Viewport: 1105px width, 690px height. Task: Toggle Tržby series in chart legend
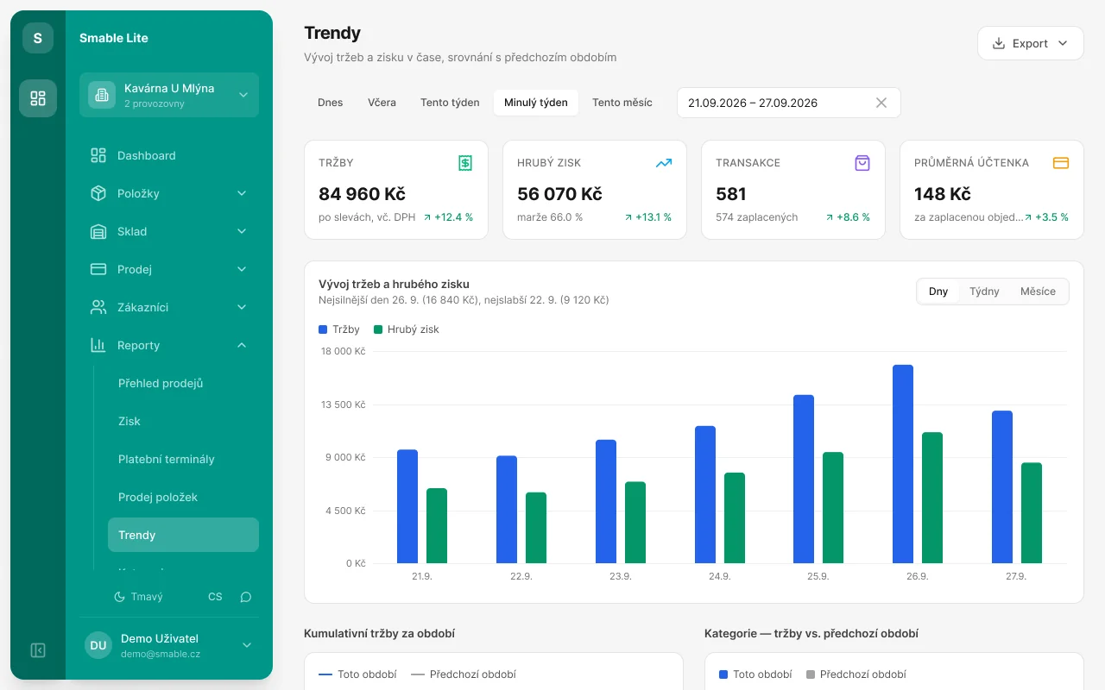coord(339,329)
